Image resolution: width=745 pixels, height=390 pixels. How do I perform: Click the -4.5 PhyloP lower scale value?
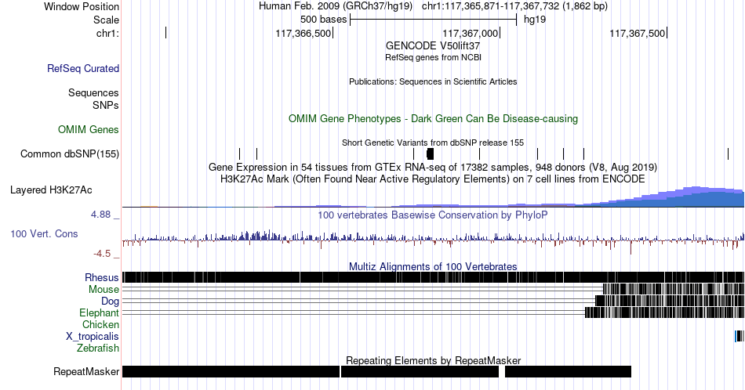pyautogui.click(x=102, y=254)
